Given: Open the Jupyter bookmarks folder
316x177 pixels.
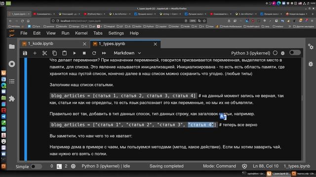Looking at the screenshot, I should click(x=161, y=26).
